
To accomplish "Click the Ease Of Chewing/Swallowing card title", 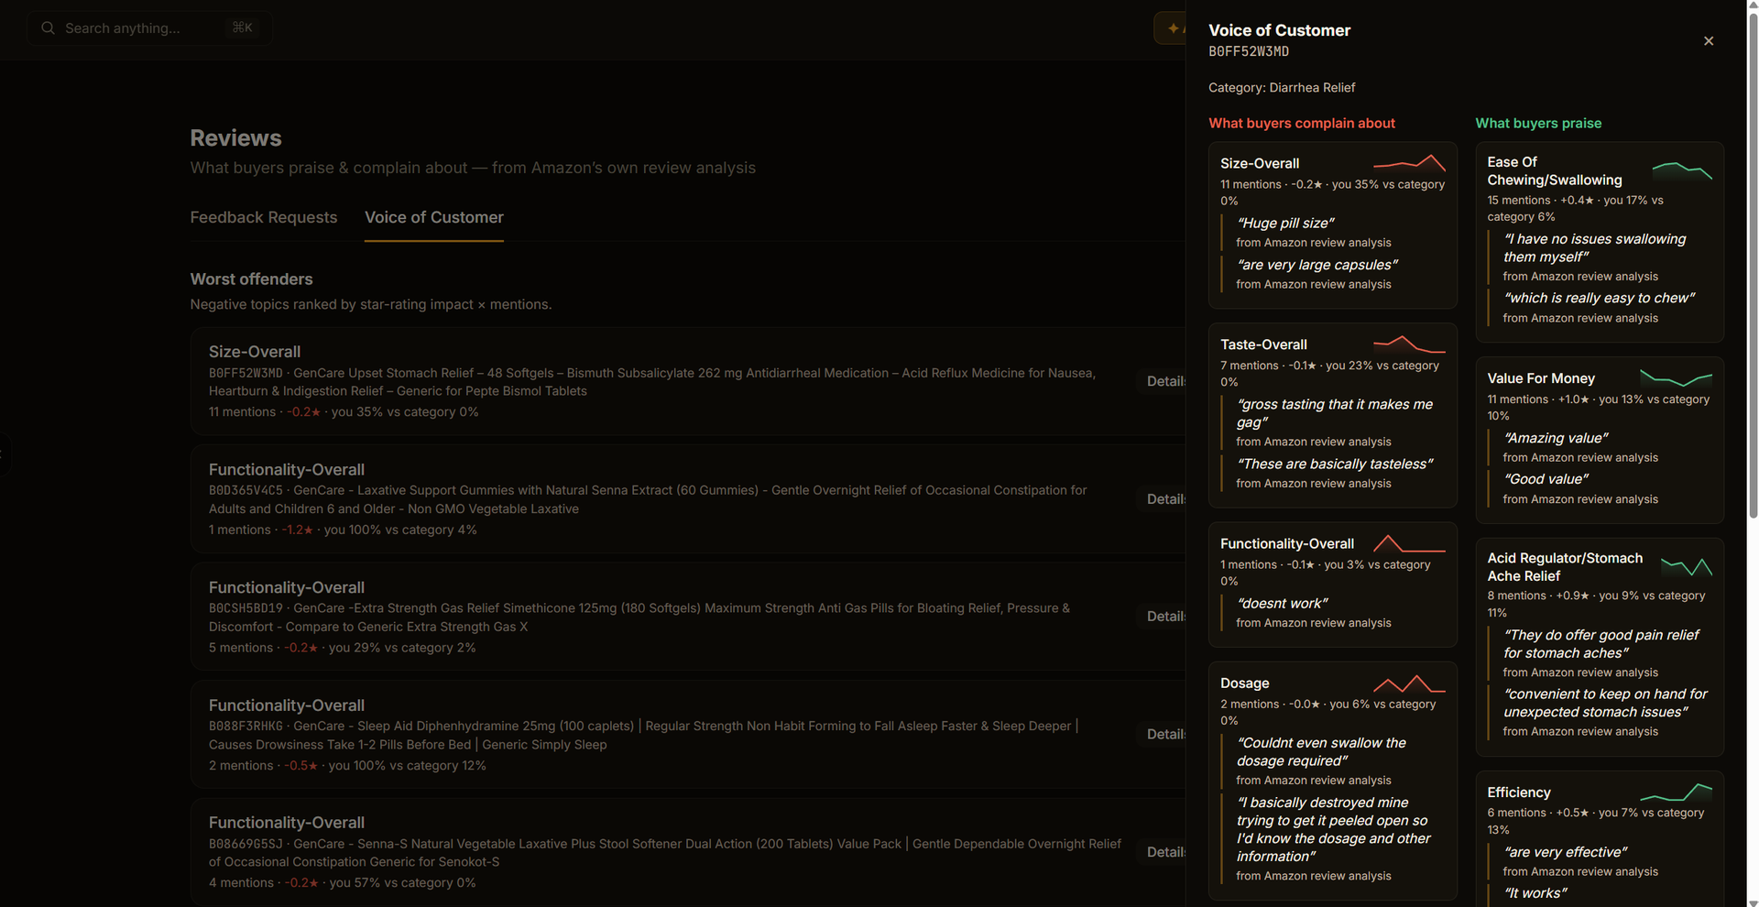I will point(1555,171).
